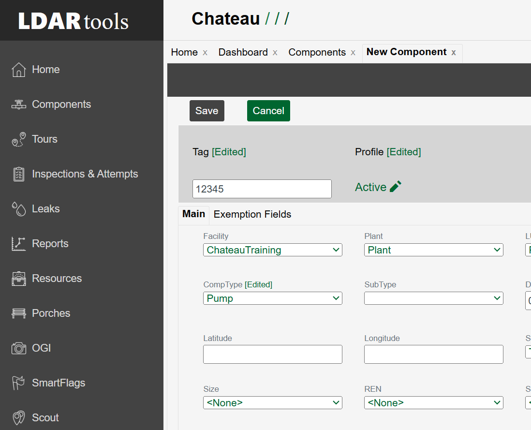This screenshot has height=430, width=531.
Task: Go to Tours in the sidebar
Action: pyautogui.click(x=44, y=139)
